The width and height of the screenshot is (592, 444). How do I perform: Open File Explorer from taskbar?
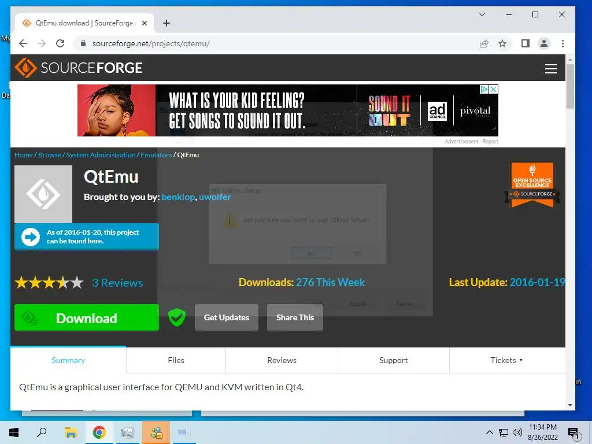(x=71, y=432)
